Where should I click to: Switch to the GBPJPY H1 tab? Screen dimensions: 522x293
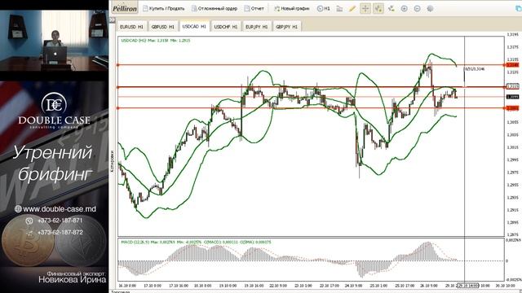[286, 27]
